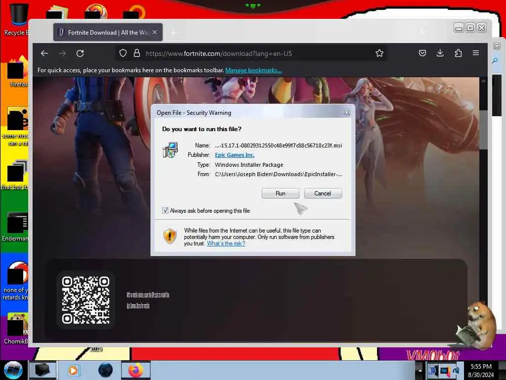Toggle Always ask before opening this file

[165, 211]
